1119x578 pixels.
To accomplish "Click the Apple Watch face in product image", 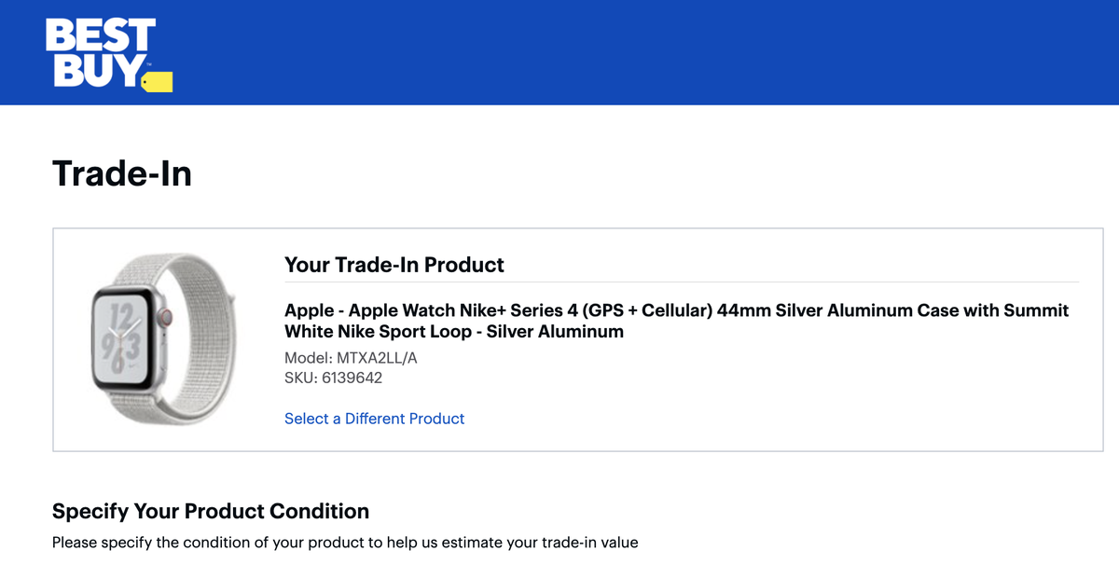I will click(121, 339).
